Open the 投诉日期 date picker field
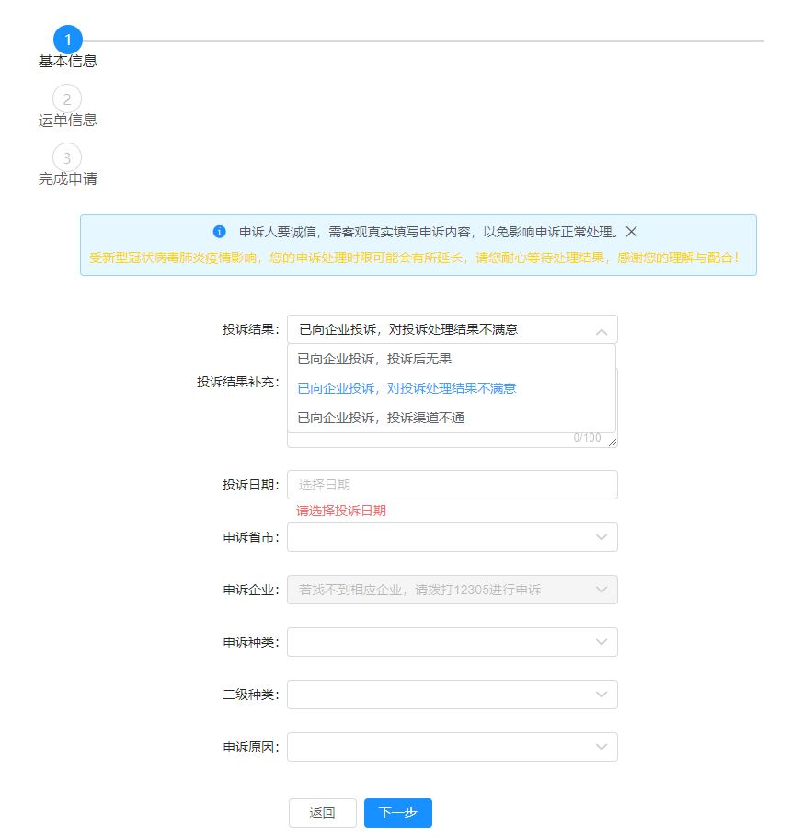This screenshot has height=838, width=802. pos(441,484)
